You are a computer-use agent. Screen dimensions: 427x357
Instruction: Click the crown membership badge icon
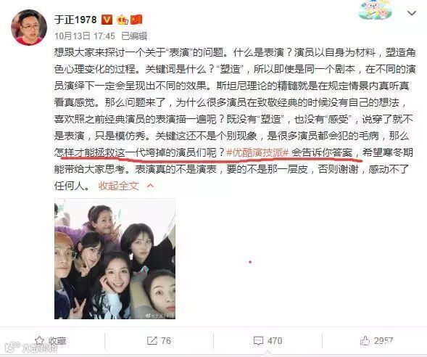pyautogui.click(x=123, y=20)
